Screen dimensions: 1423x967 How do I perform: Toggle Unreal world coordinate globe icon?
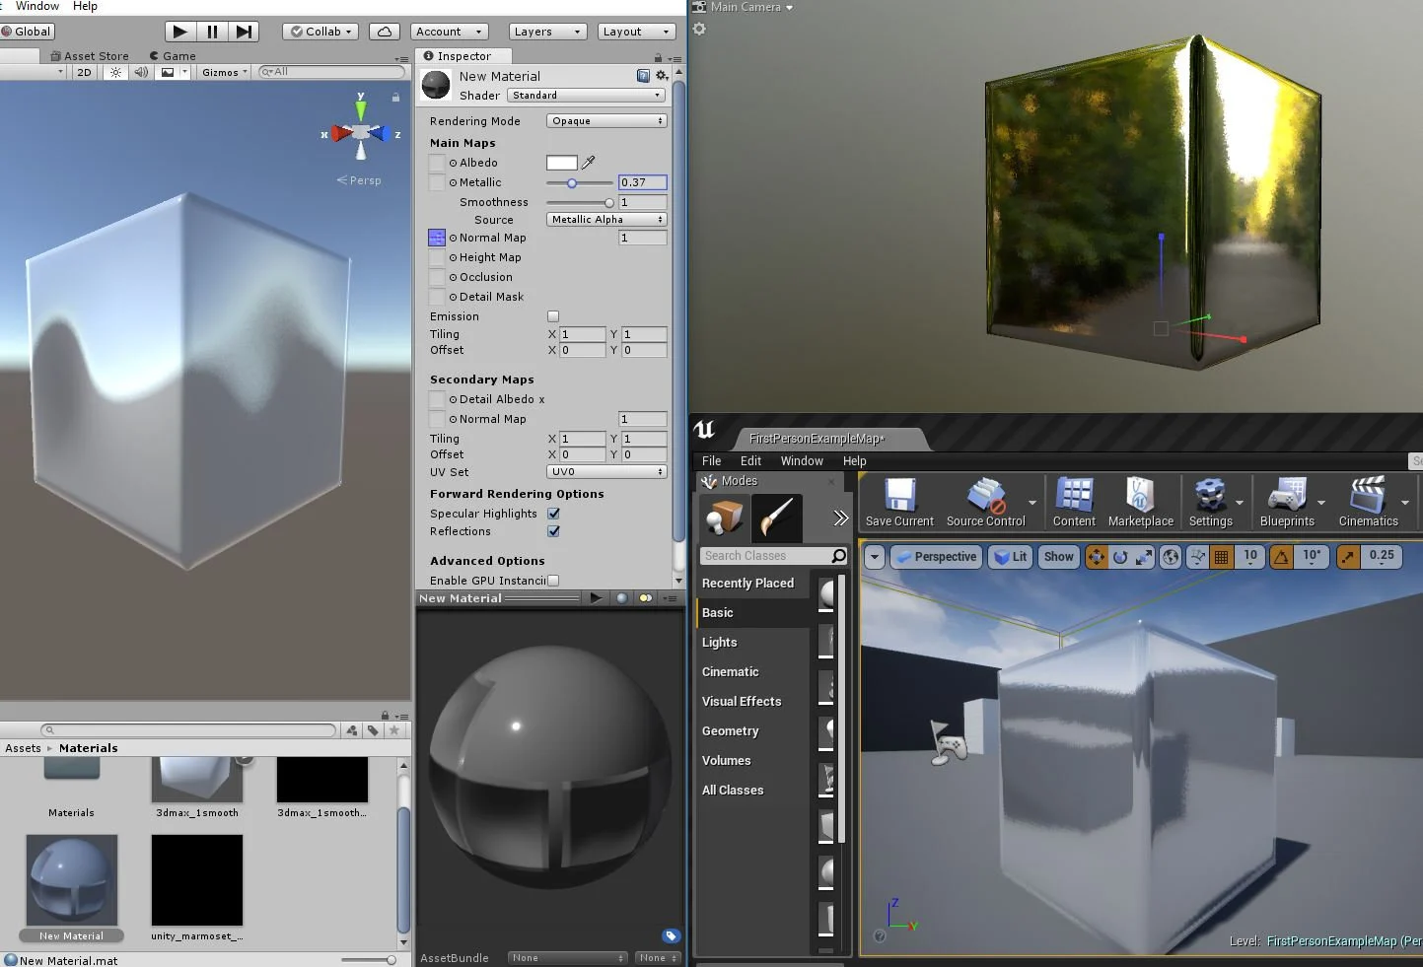click(x=1171, y=557)
